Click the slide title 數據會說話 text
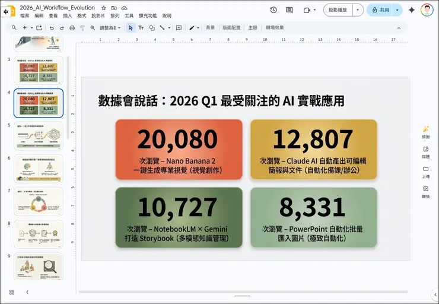 tap(221, 101)
